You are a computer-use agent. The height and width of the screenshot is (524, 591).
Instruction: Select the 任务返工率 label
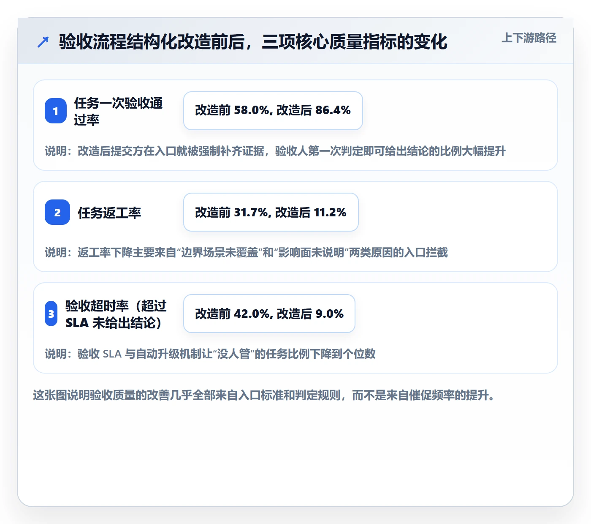[x=109, y=213]
